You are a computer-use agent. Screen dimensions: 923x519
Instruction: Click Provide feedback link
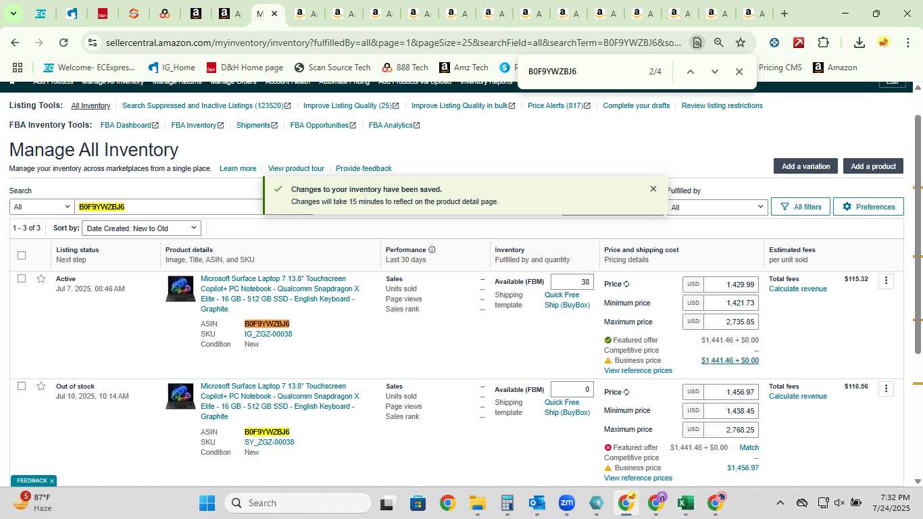pos(364,168)
